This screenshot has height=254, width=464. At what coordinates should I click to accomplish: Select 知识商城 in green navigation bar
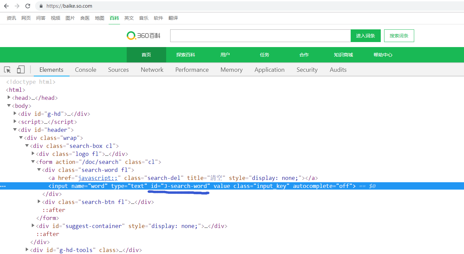click(344, 55)
